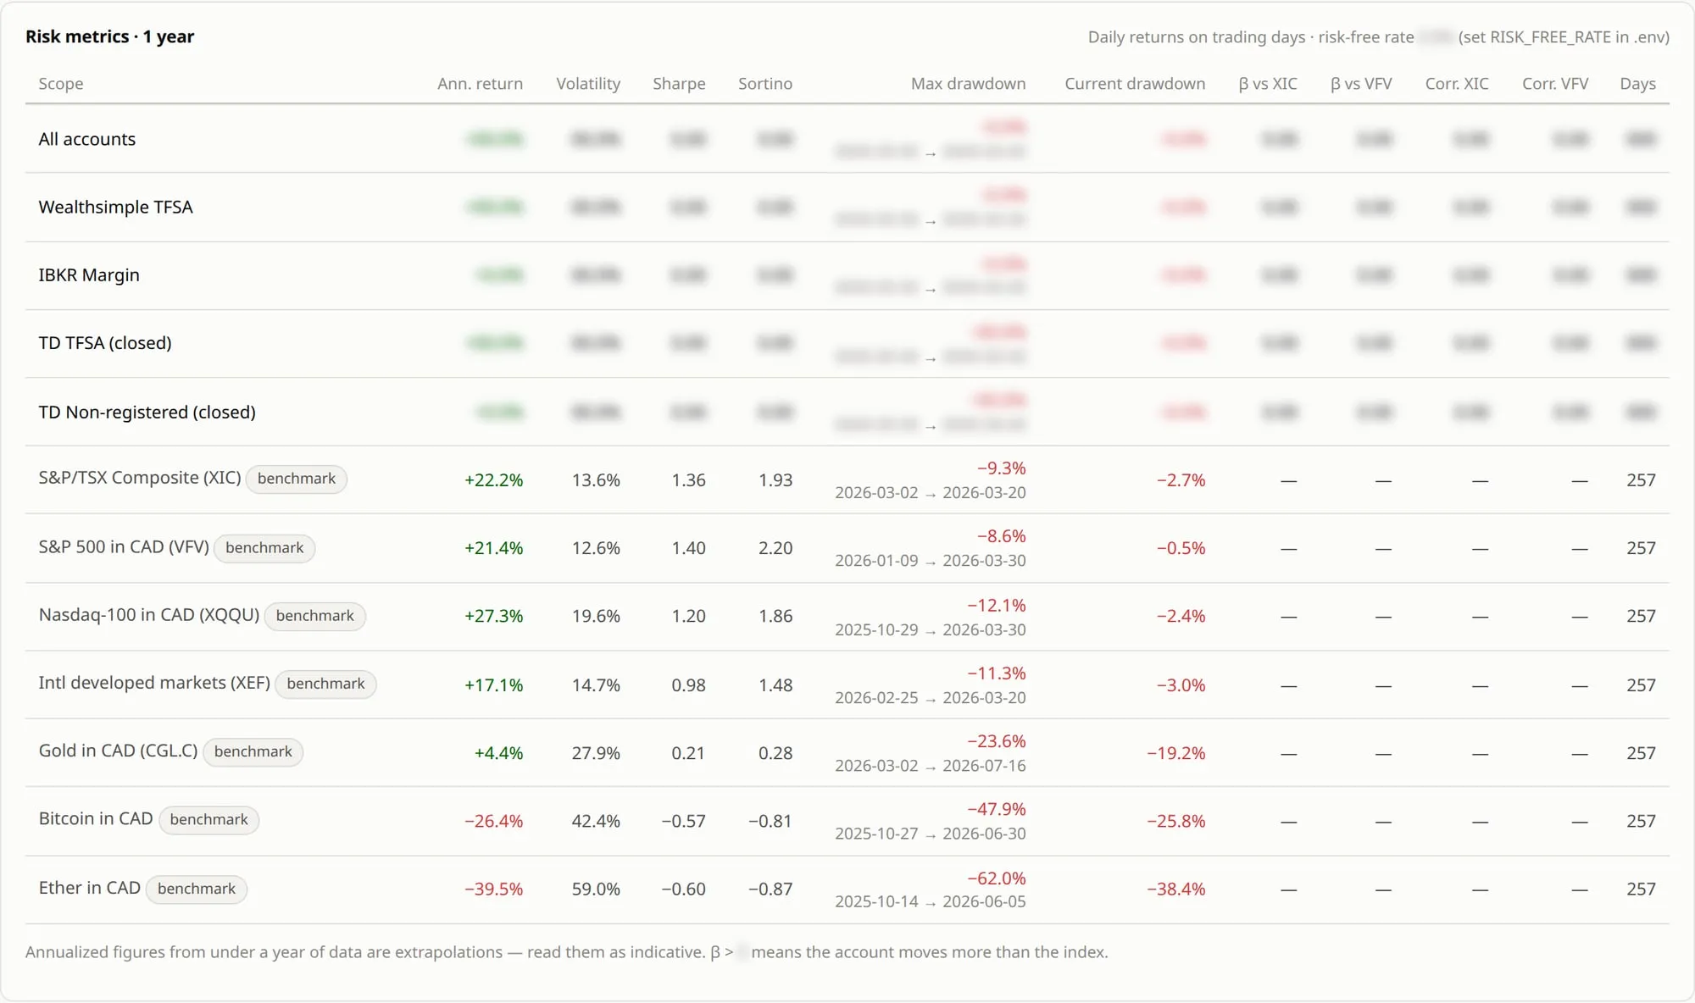
Task: Click the Corr. VFV column header
Action: click(x=1555, y=84)
